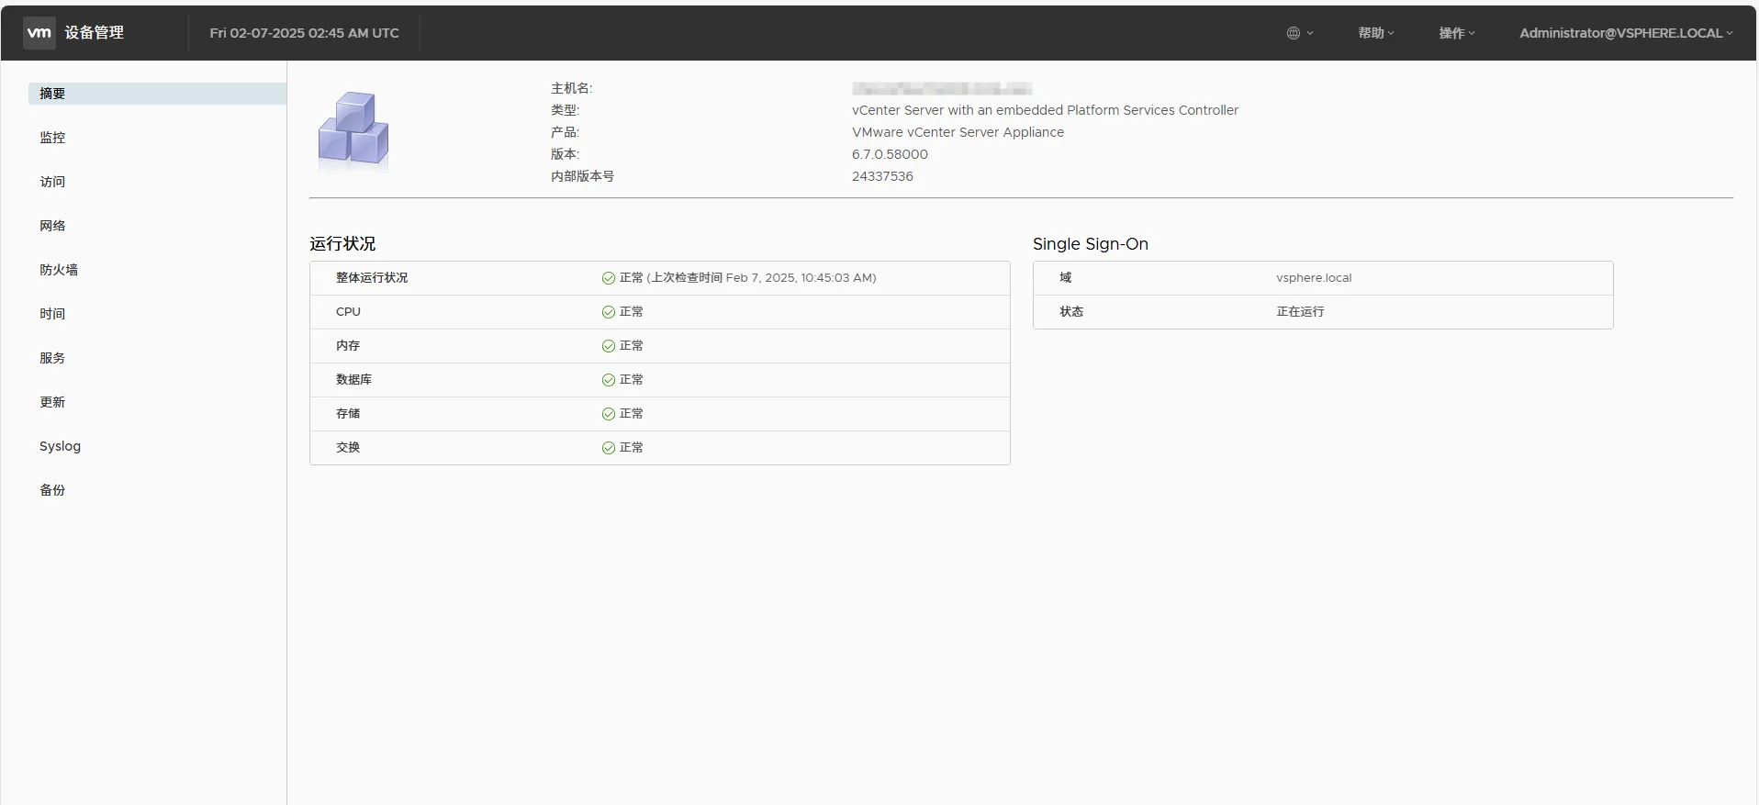Click the Single Sign-On section heading

click(x=1091, y=244)
